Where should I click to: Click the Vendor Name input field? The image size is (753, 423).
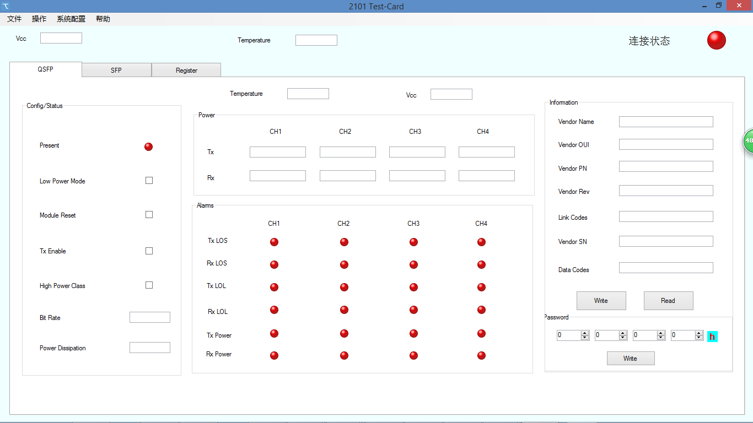tap(666, 122)
